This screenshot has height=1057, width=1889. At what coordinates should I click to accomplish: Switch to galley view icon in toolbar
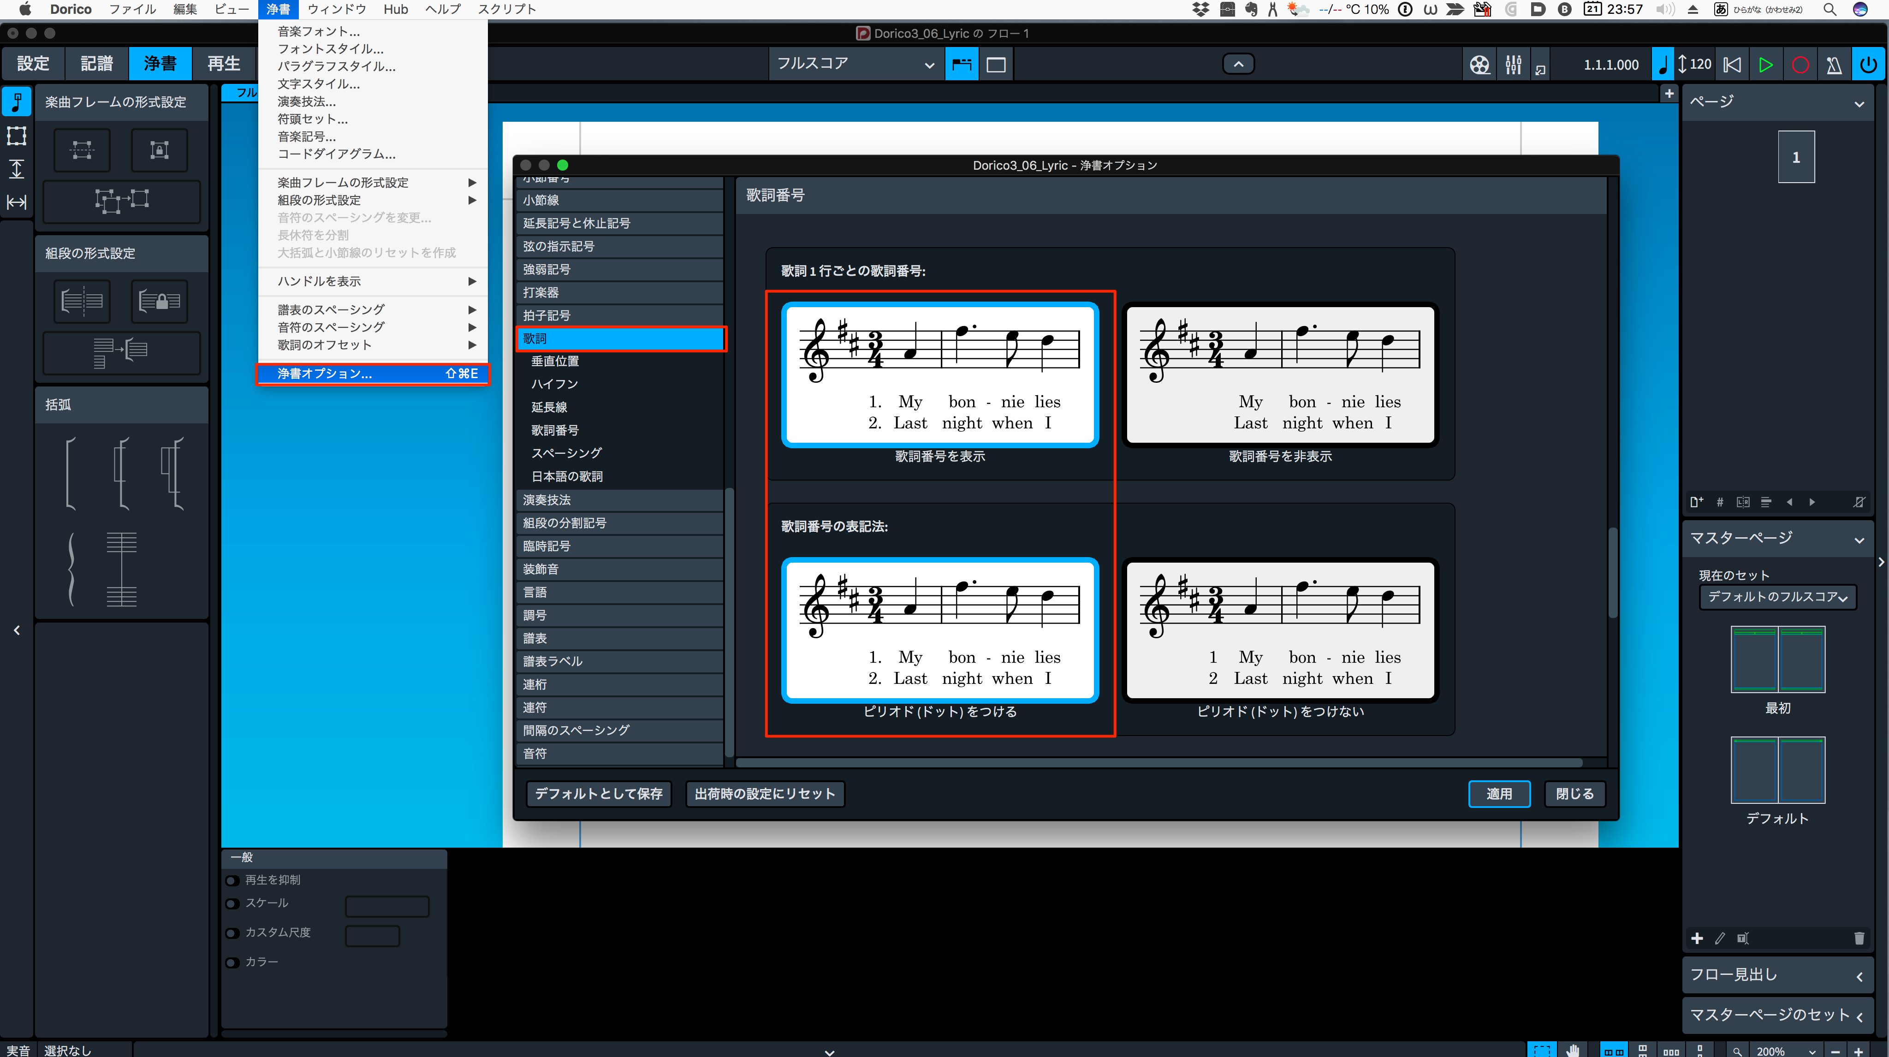pyautogui.click(x=962, y=64)
